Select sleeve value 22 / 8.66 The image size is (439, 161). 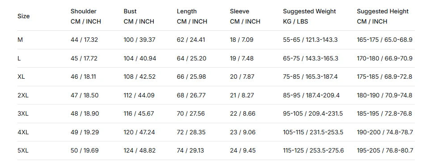point(243,114)
